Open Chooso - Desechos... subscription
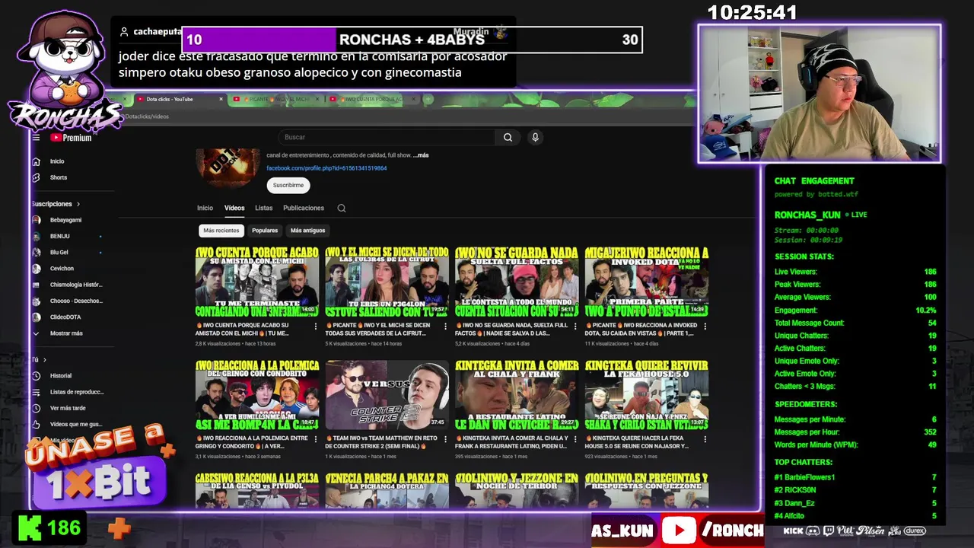 [75, 301]
